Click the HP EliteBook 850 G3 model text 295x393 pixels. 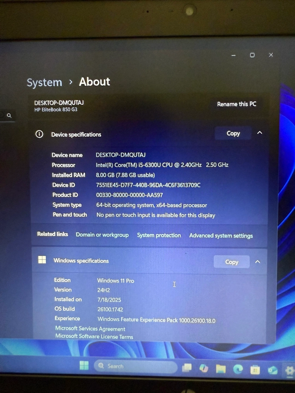[x=56, y=109]
